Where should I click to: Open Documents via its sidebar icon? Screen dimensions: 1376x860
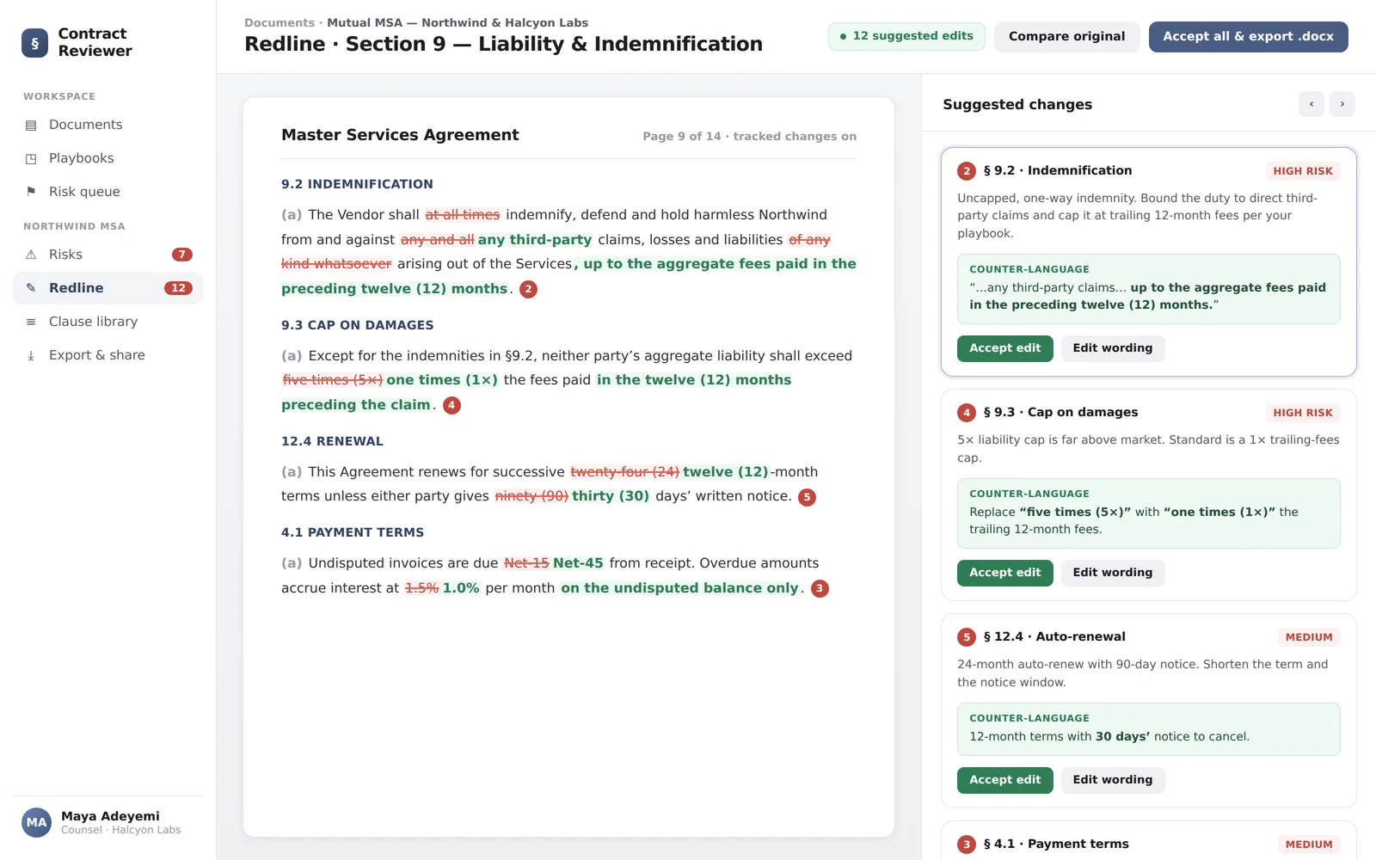pyautogui.click(x=31, y=126)
